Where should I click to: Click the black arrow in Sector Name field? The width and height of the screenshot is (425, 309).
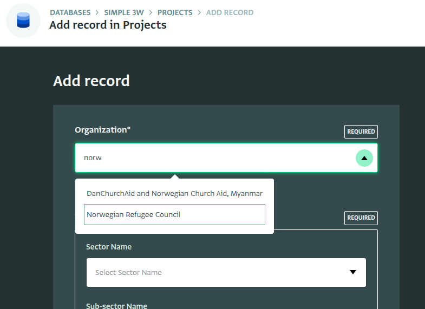point(352,272)
